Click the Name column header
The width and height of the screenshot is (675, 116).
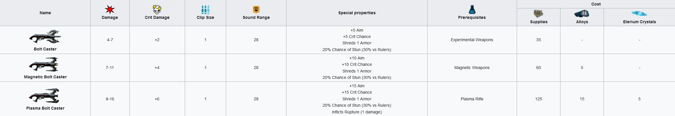(x=45, y=13)
